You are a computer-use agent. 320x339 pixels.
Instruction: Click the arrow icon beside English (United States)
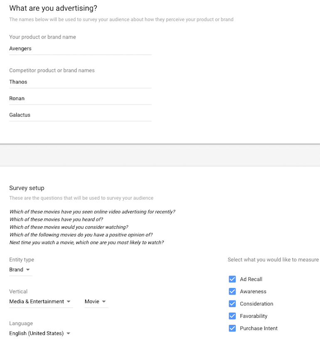(x=68, y=333)
